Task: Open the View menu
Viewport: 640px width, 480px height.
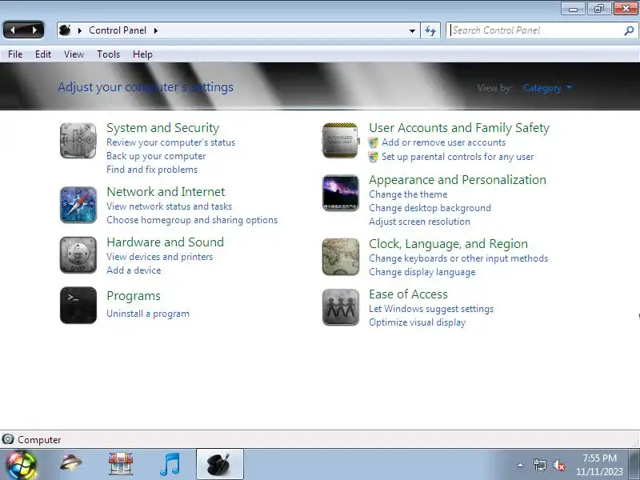Action: tap(74, 54)
